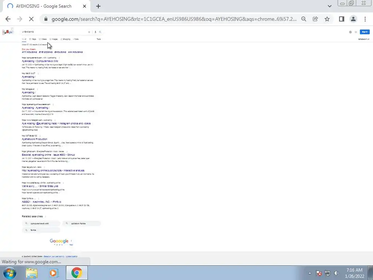
Task: Open the zoom magnifier icon in address bar
Action: coord(303,19)
